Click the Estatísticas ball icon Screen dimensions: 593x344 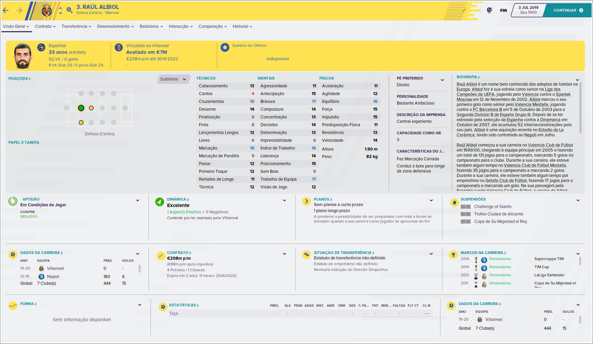[x=162, y=306]
